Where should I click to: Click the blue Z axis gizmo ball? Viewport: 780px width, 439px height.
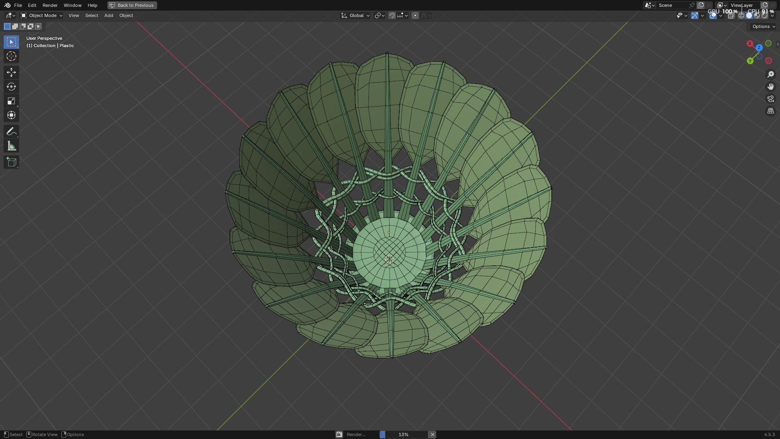[759, 48]
